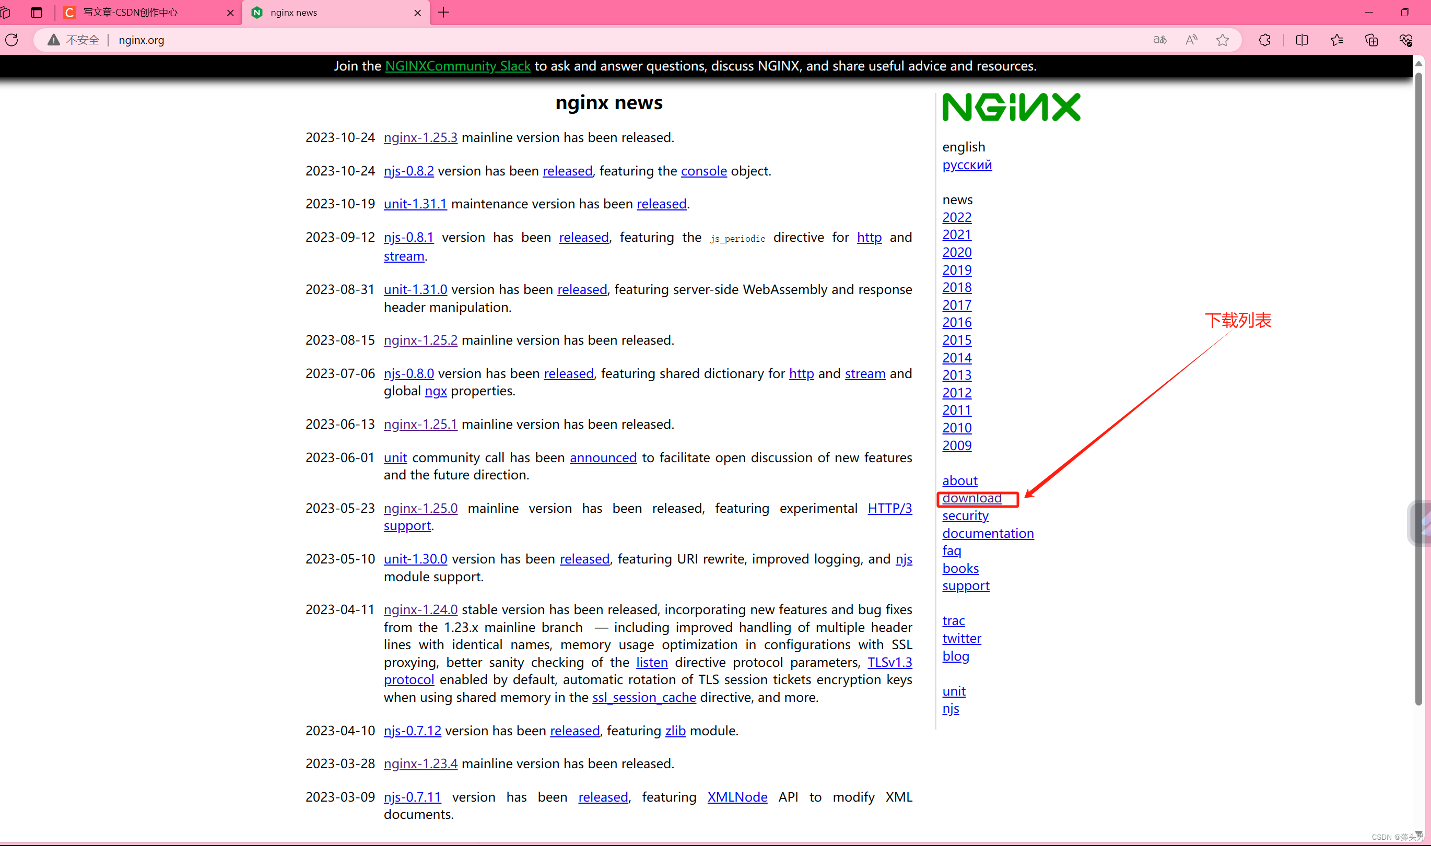Screen dimensions: 1431x846
Task: Open the faq link
Action: tap(952, 551)
